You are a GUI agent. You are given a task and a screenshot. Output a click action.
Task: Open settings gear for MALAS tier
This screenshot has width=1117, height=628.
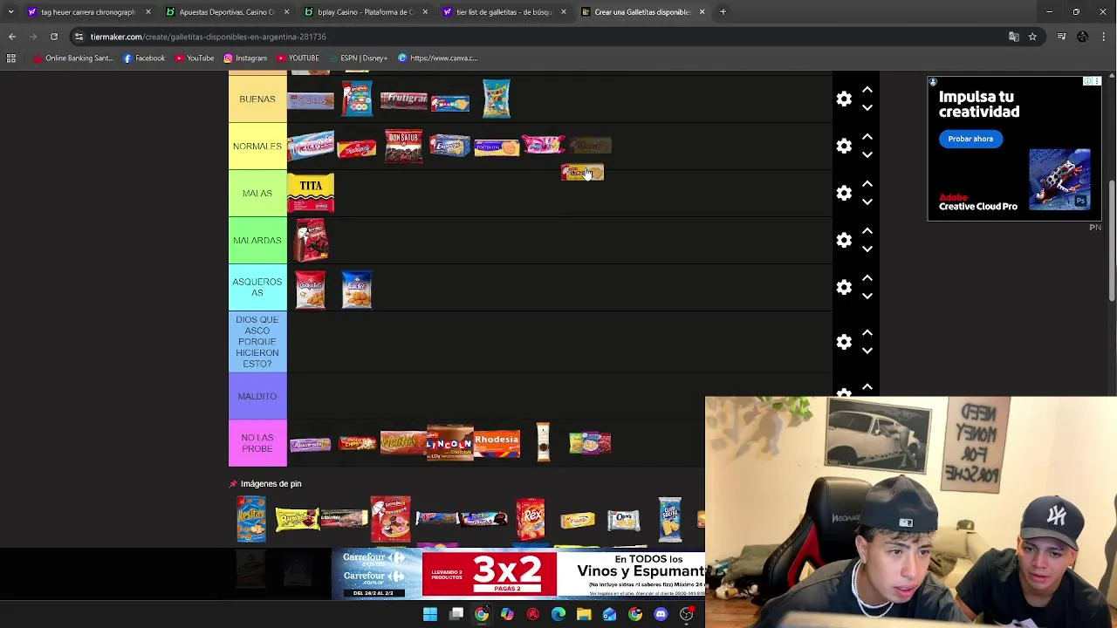pyautogui.click(x=844, y=193)
